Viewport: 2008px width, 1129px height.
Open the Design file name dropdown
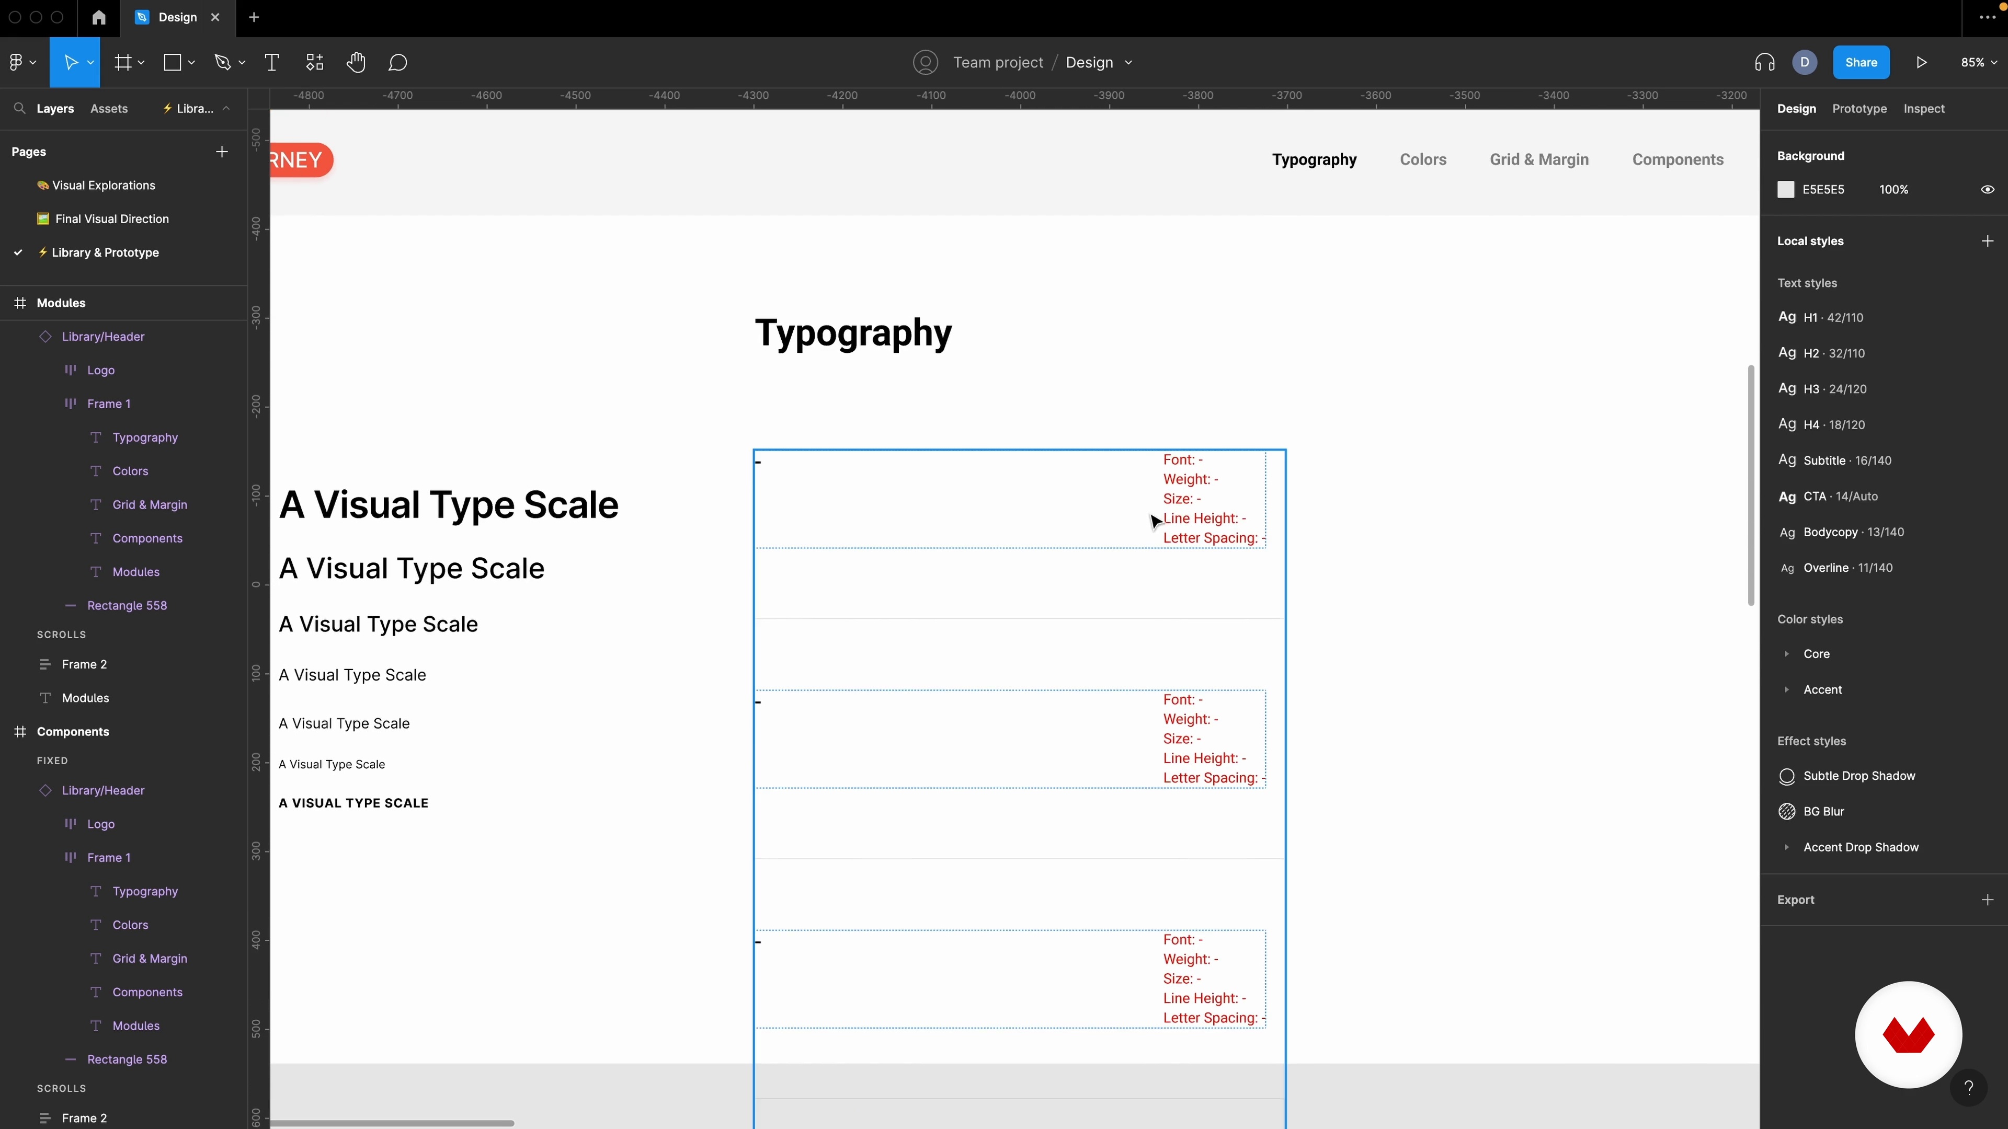[1128, 62]
